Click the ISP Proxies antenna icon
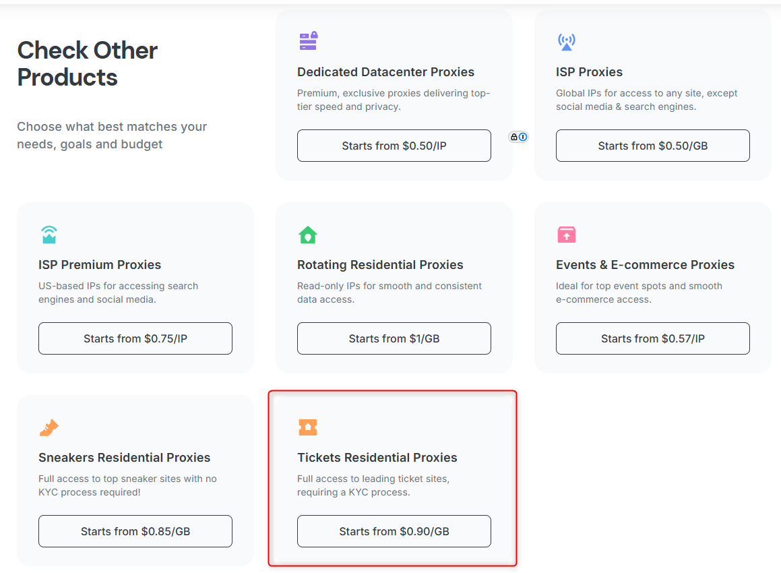 566,42
